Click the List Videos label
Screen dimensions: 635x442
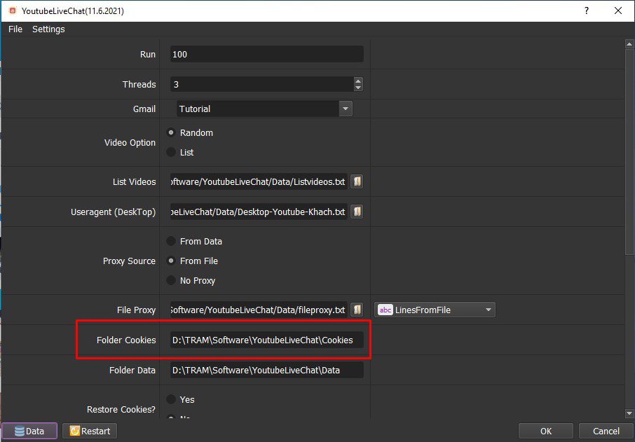point(135,181)
